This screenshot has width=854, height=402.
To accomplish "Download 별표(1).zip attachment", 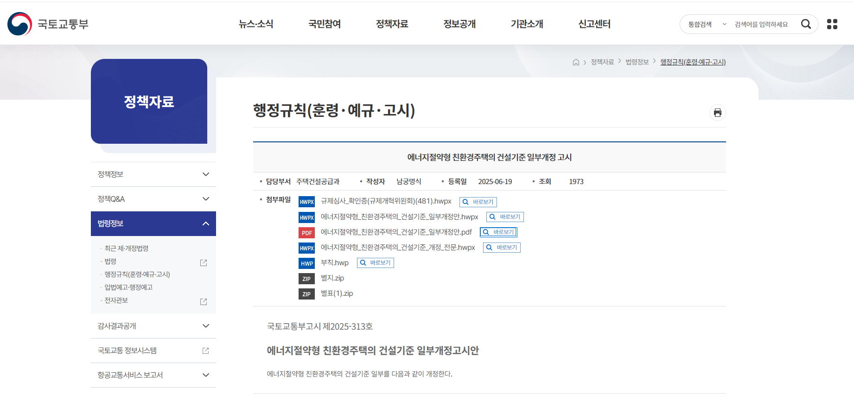I will [337, 294].
